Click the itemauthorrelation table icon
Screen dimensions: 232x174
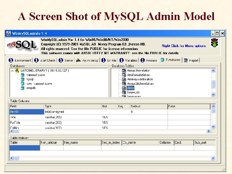pyautogui.click(x=124, y=71)
